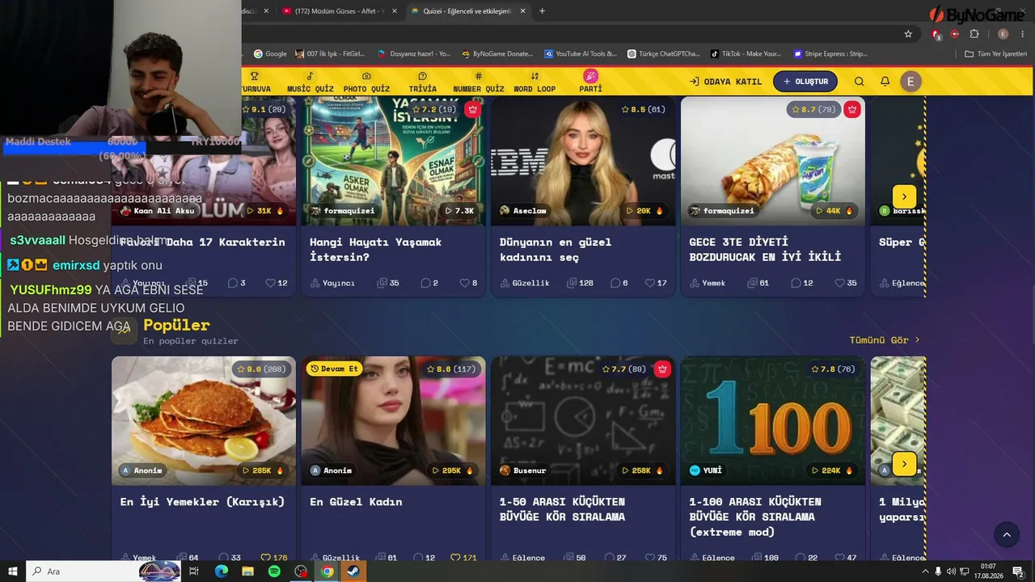Open the Number Quiz section
Screen dimensions: 1035x582
(x=478, y=82)
